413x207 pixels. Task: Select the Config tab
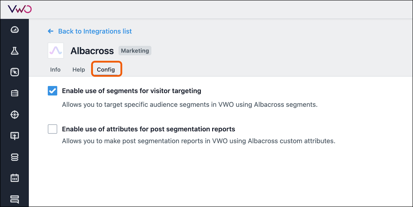(x=106, y=70)
